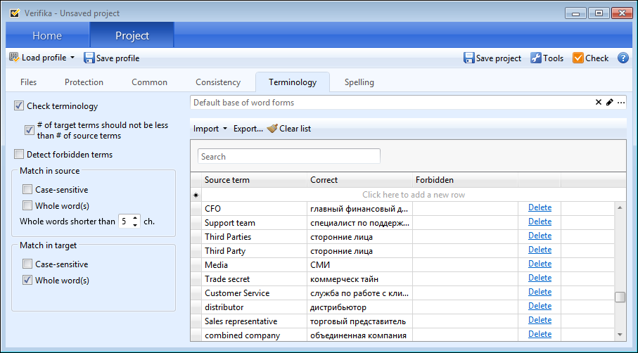Click the new row asterisk marker
The image size is (638, 353).
(x=196, y=195)
